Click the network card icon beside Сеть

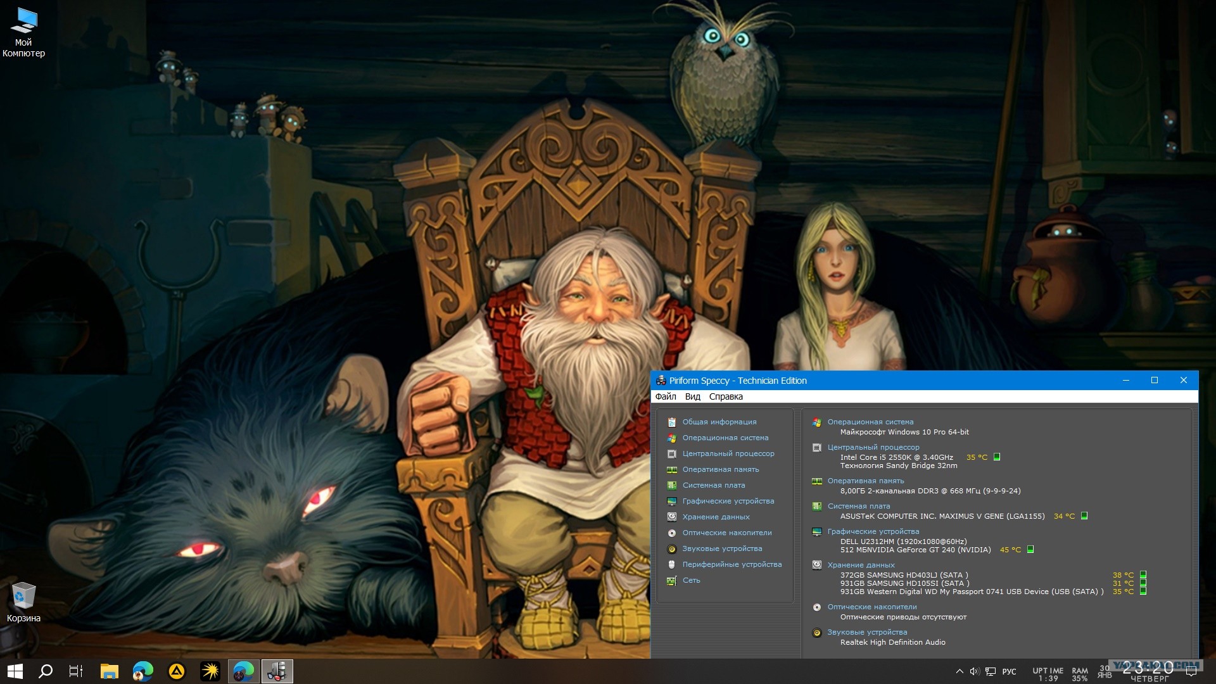671,580
